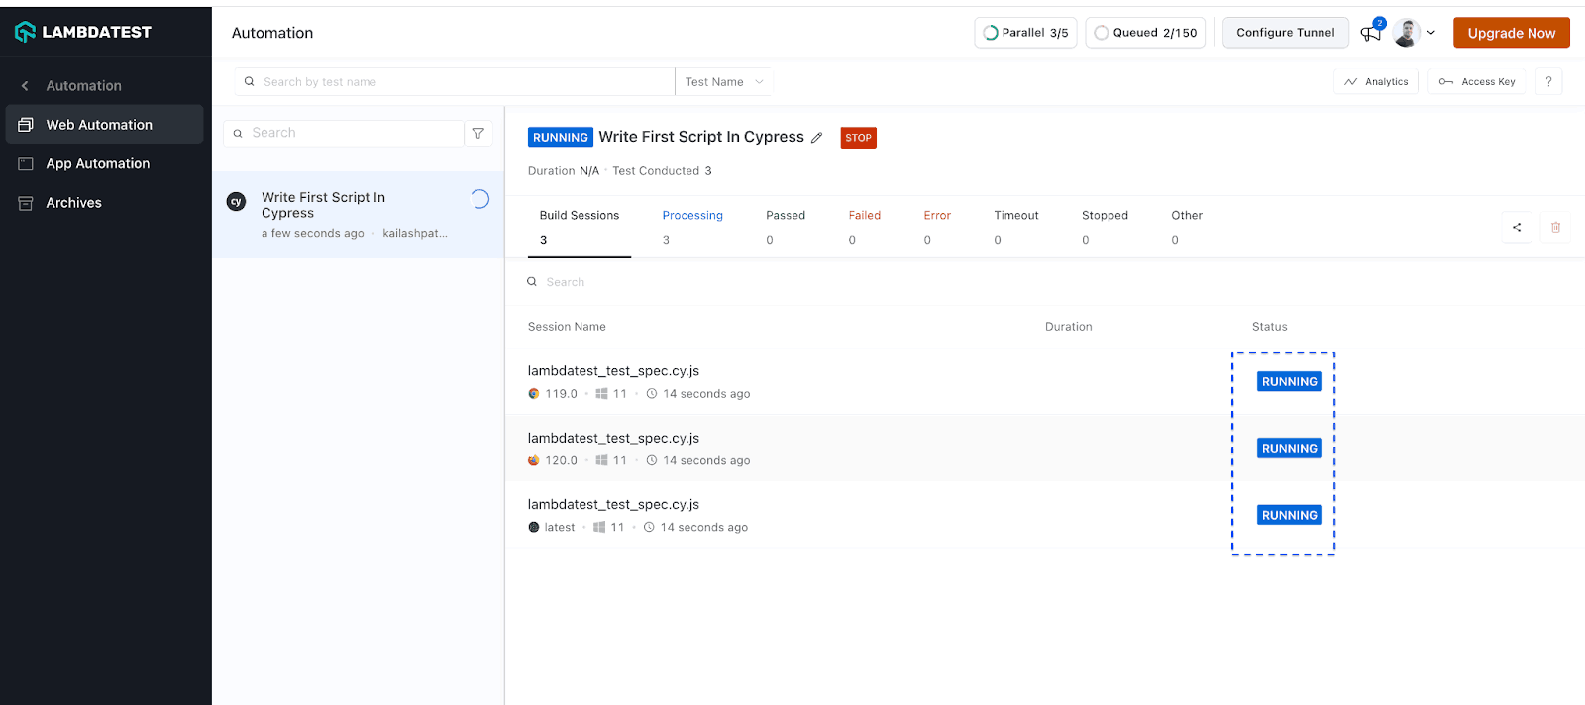Click the delete build trash icon

click(x=1555, y=228)
